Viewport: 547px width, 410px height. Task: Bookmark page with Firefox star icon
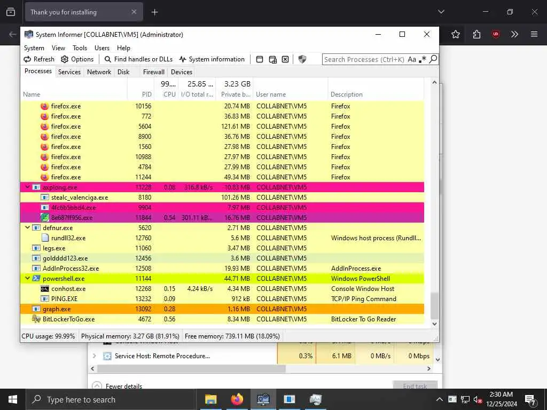click(455, 34)
